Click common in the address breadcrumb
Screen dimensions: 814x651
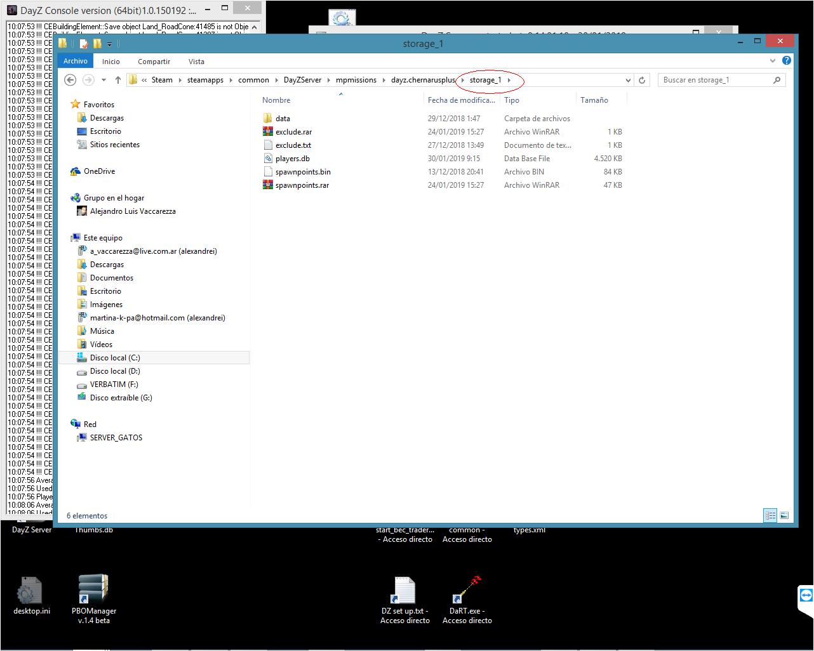tap(253, 80)
